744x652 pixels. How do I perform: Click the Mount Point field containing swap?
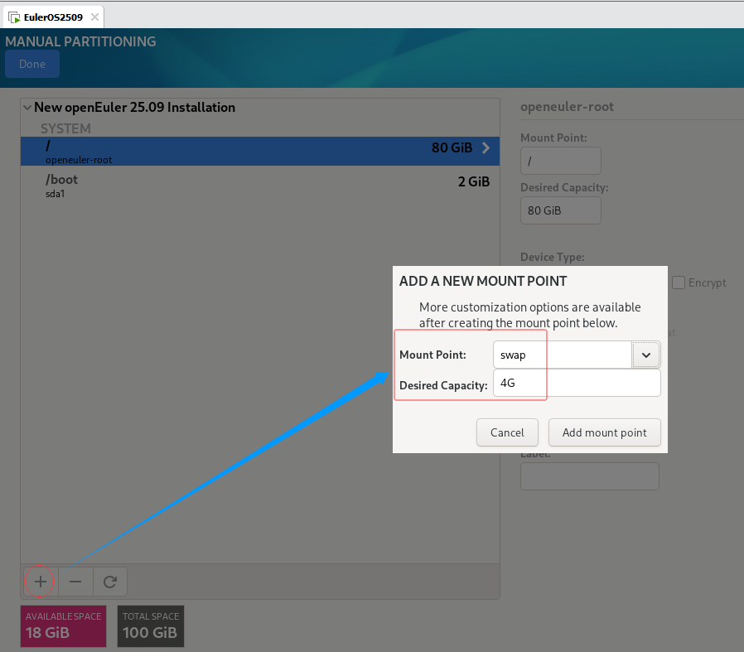point(563,355)
